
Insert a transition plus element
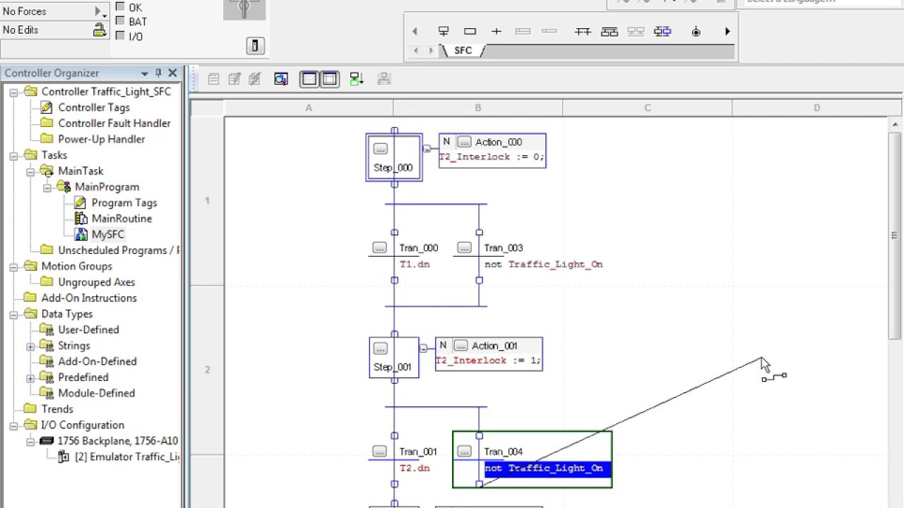496,31
